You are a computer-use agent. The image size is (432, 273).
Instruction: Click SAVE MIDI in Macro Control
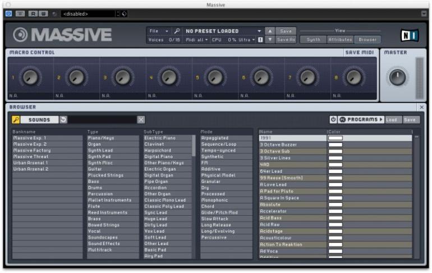pos(359,53)
